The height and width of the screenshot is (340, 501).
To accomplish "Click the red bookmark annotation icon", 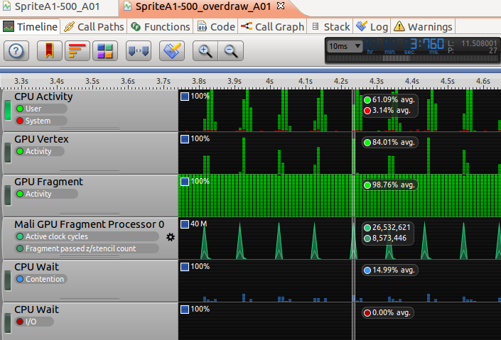I will click(x=48, y=51).
